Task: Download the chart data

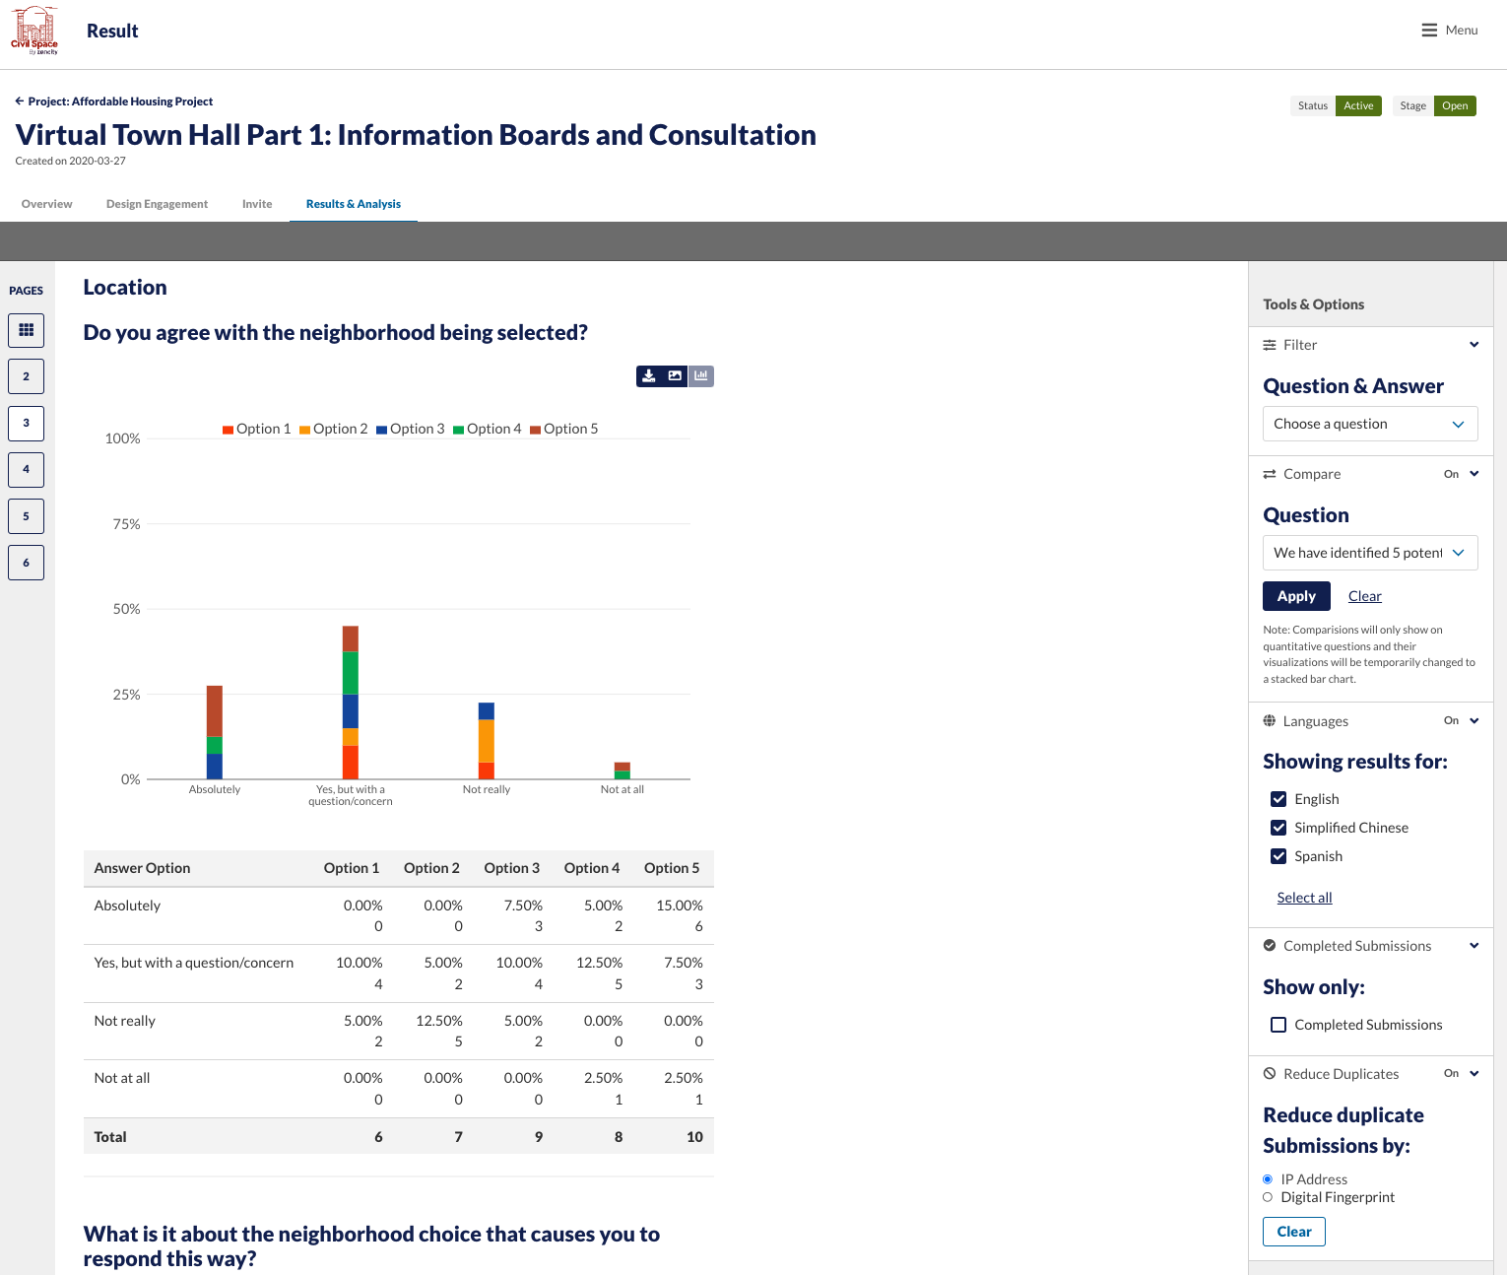Action: [x=649, y=376]
